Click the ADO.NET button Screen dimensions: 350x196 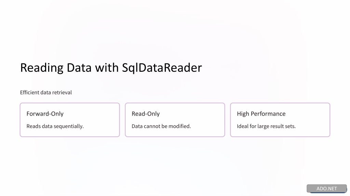(x=326, y=189)
